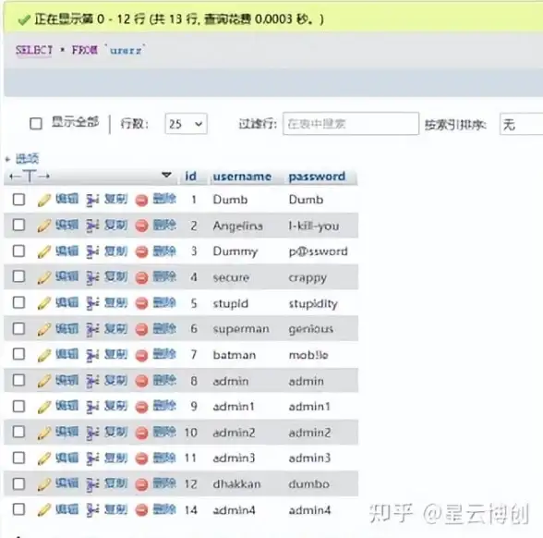The height and width of the screenshot is (538, 543).
Task: Click the edit pencil icon for Dummy
Action: click(x=44, y=252)
